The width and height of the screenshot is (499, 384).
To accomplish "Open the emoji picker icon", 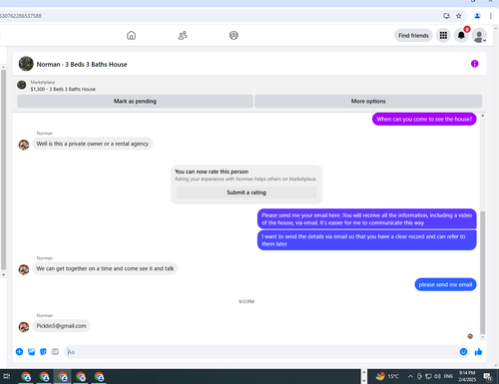I will [x=463, y=352].
